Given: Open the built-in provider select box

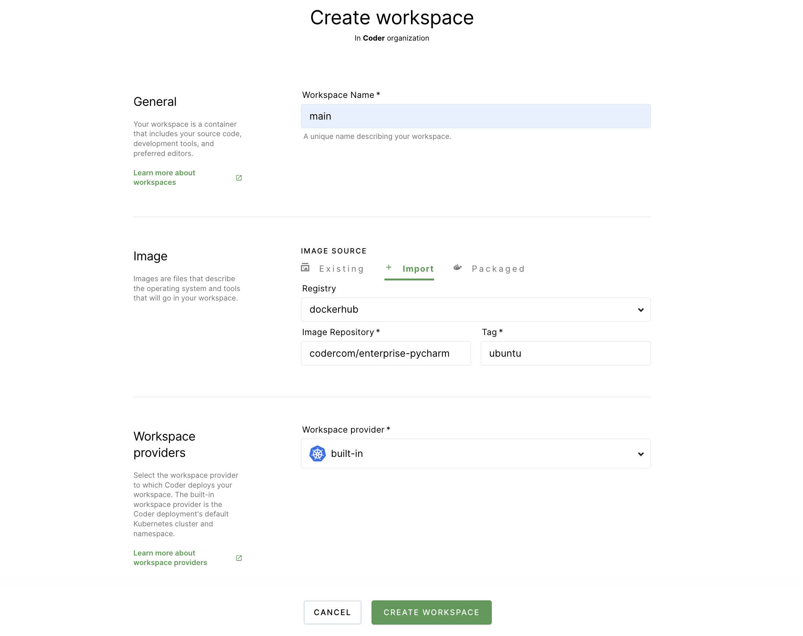Looking at the screenshot, I should (475, 453).
